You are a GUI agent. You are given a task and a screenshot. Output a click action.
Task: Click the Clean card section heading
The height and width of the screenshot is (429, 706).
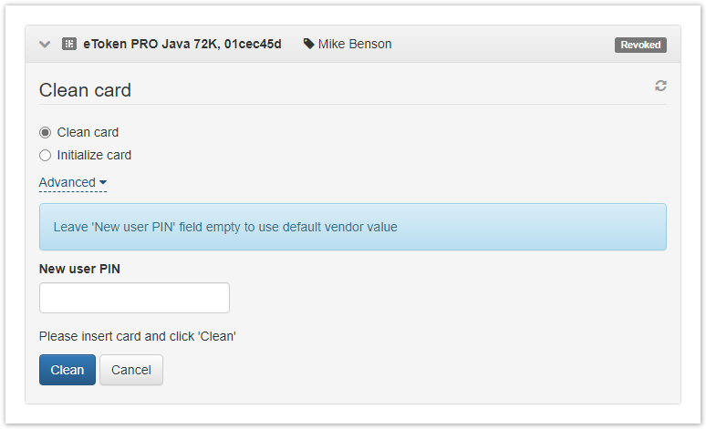85,90
